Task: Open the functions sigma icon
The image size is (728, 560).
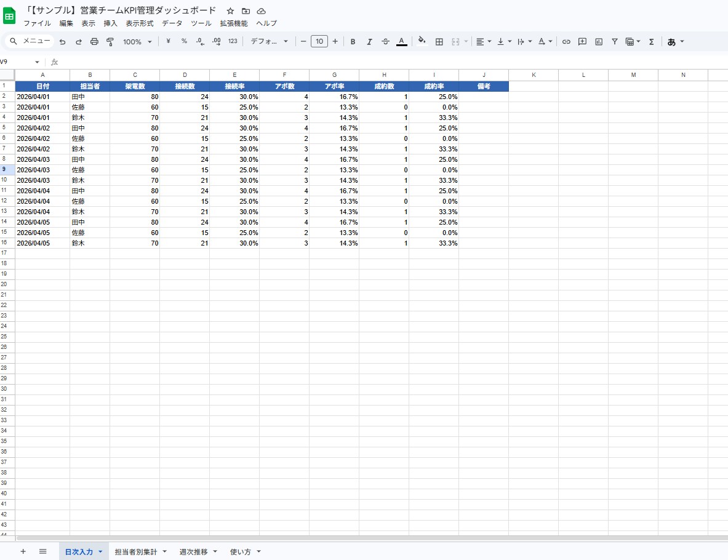Action: (651, 42)
